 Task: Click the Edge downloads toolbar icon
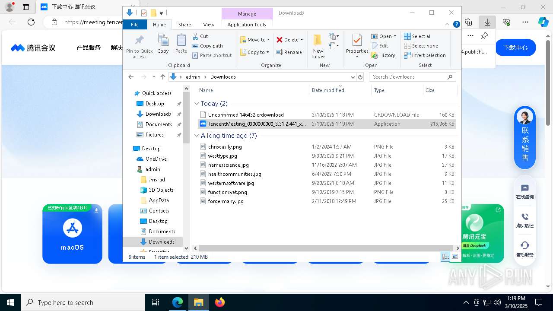487,22
